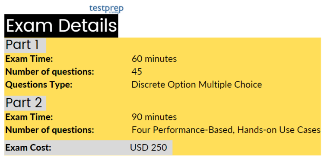Select Part 2 Exam Time label
This screenshot has height=161, width=324.
(29, 117)
